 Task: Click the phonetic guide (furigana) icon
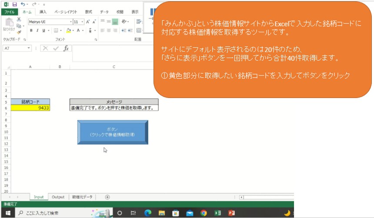click(90, 30)
